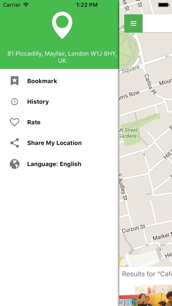Open Language: English setting

click(60, 164)
